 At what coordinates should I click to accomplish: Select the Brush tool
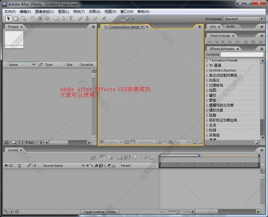coord(80,18)
